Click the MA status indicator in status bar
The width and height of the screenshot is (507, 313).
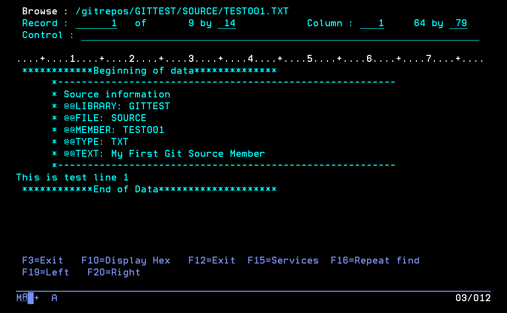pos(22,298)
